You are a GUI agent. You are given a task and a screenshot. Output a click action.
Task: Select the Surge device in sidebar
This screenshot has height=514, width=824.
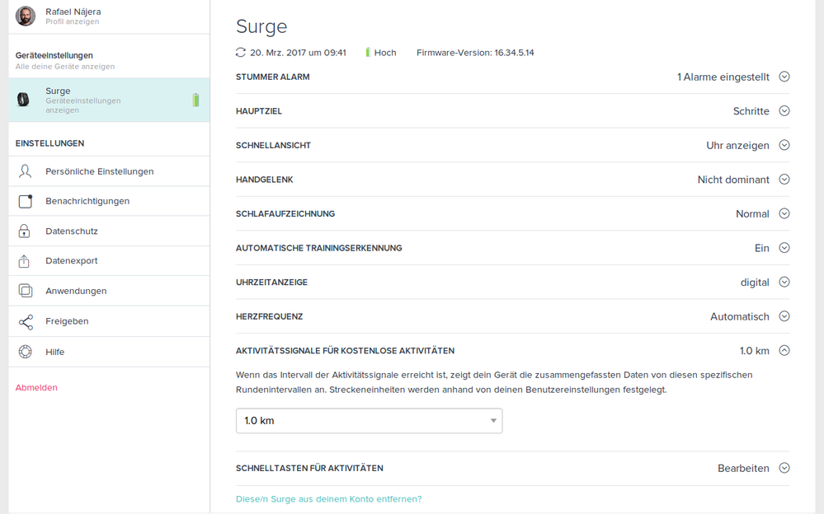[x=110, y=100]
